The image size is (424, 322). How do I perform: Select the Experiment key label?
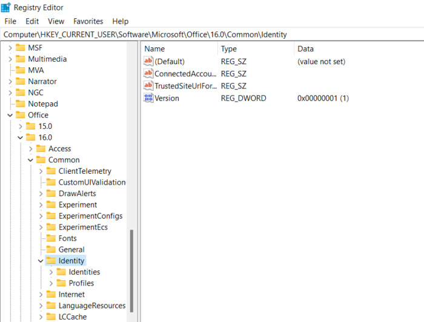click(78, 205)
